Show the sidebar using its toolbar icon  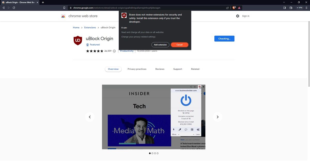pos(285,8)
